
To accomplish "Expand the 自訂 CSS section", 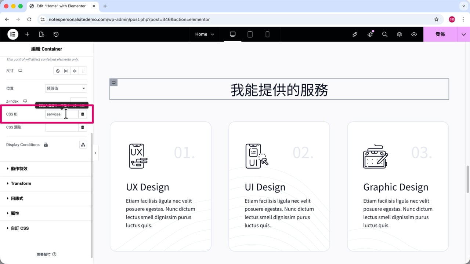I will 46,228.
